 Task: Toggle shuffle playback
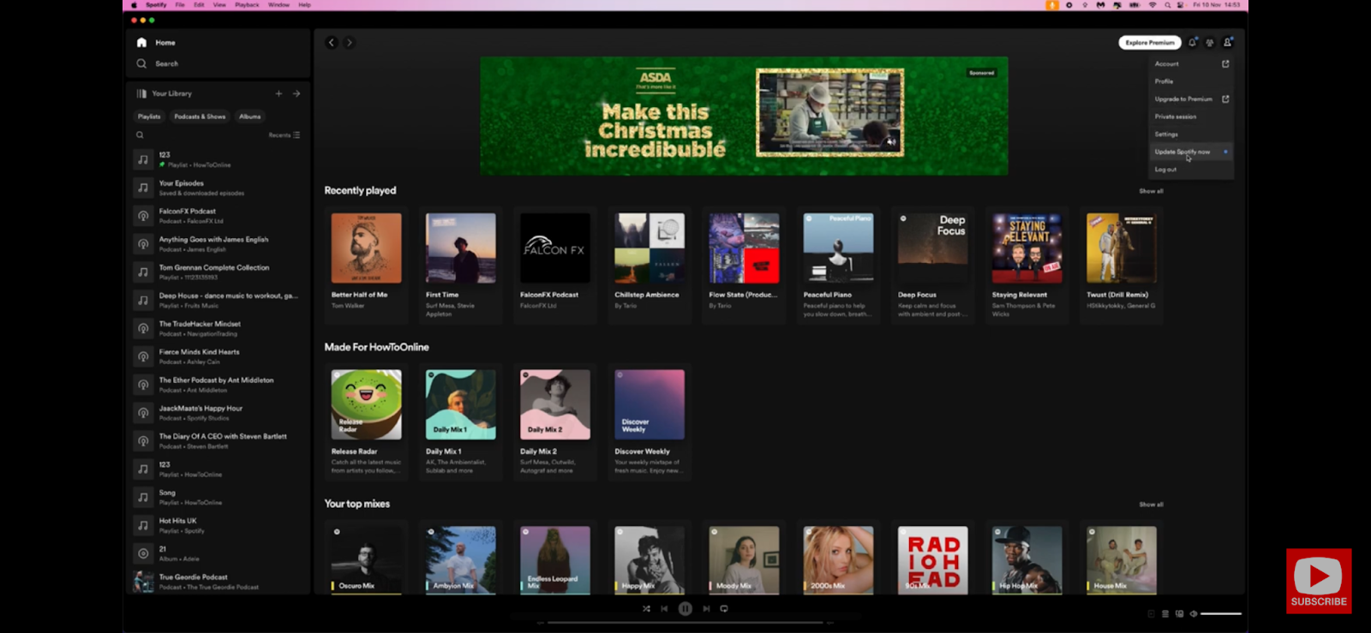646,609
